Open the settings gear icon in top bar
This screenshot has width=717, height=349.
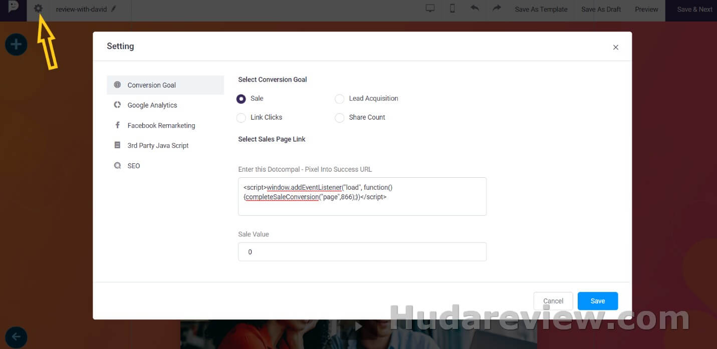(x=38, y=9)
